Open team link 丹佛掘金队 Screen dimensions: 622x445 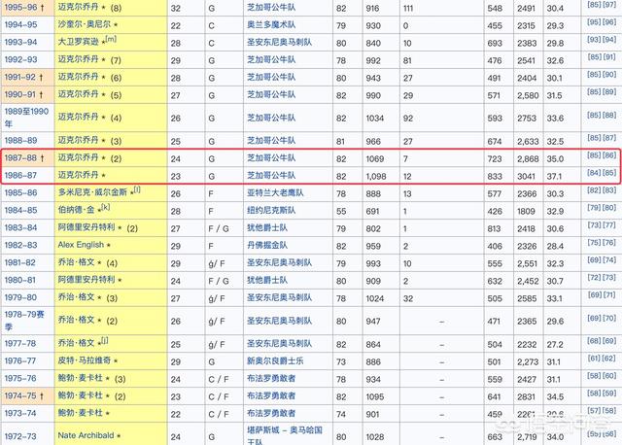tap(267, 245)
